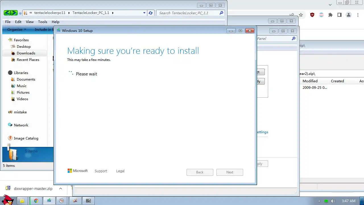Open the Music library

tap(22, 86)
